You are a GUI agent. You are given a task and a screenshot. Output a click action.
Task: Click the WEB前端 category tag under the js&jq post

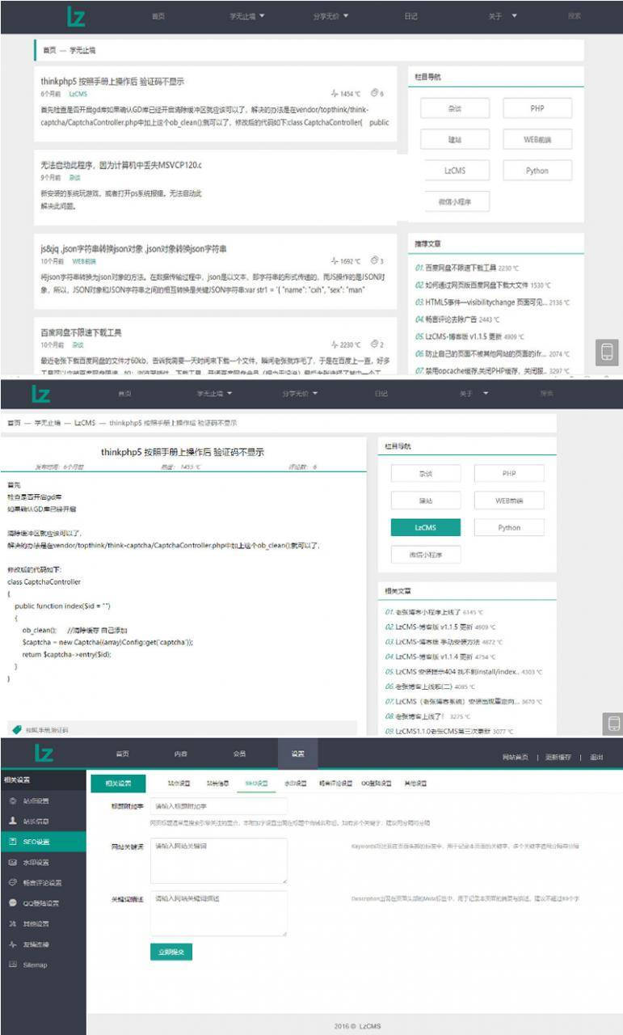(84, 261)
